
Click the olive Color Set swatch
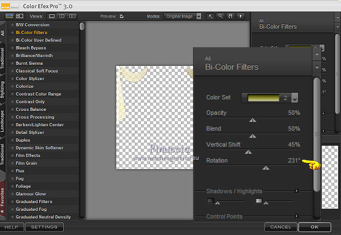pos(263,98)
